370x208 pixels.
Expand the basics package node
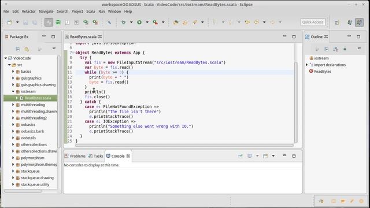[13, 71]
